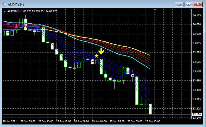Viewport: 206px width, 127px height.
Task: Click the last candle at 29 Jun 13:00
Action: [x=150, y=109]
